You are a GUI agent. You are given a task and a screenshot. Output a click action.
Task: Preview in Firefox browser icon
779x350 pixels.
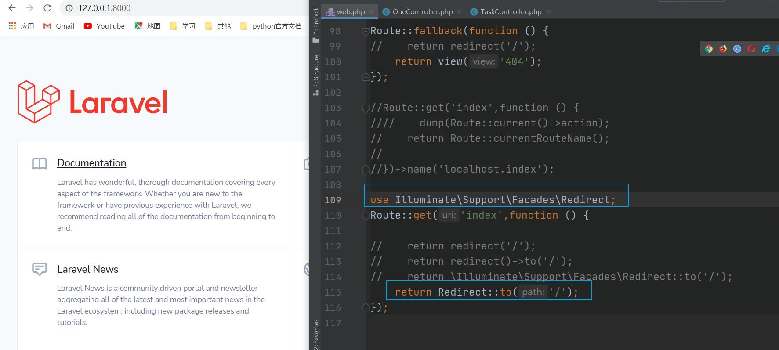point(723,49)
